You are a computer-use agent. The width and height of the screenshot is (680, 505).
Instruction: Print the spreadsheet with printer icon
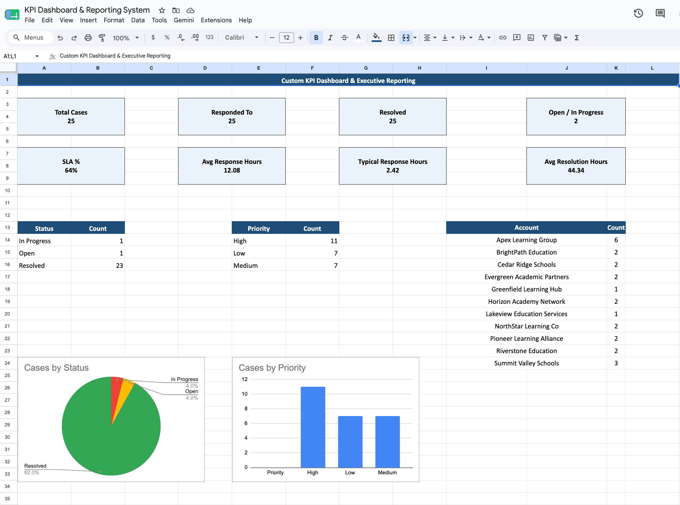[88, 38]
